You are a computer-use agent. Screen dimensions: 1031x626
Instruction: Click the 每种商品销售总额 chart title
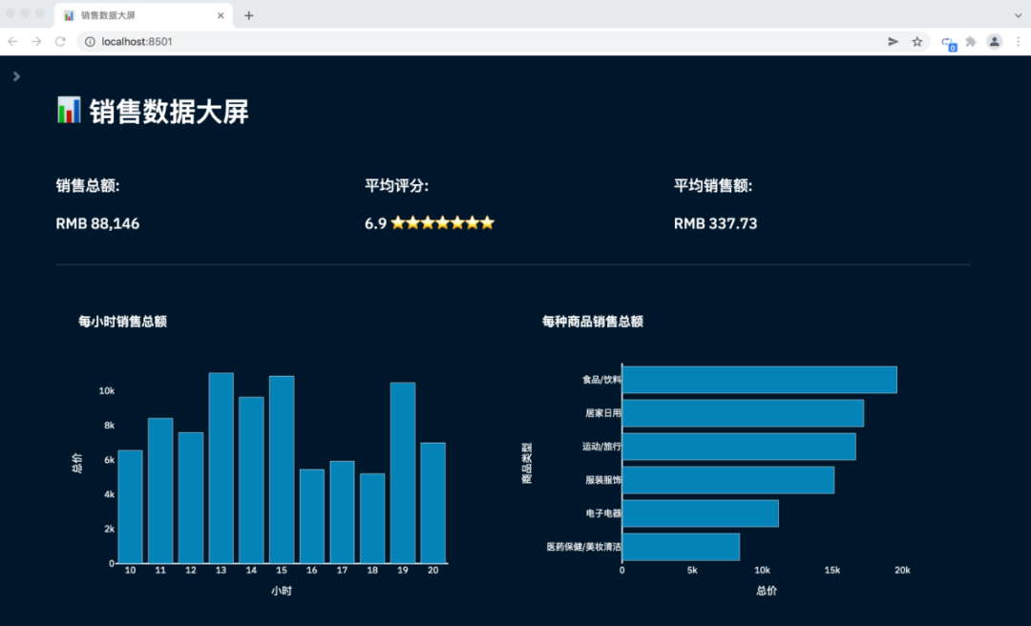click(x=593, y=322)
